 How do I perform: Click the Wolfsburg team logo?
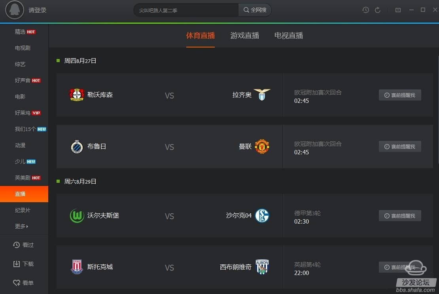click(x=77, y=216)
